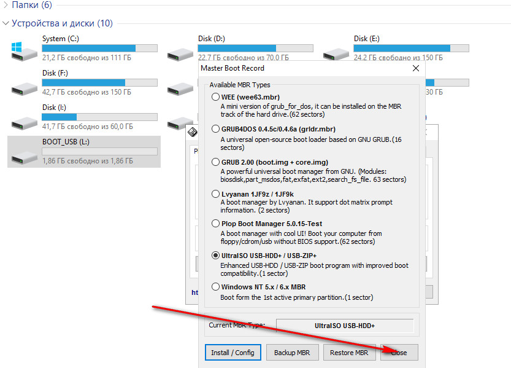Collapse the Папки (6) section
This screenshot has height=368, width=511.
coord(6,5)
